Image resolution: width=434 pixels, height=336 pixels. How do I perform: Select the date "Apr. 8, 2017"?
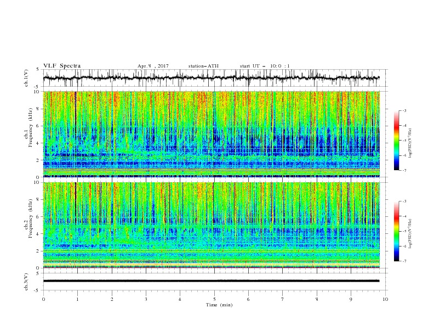coord(153,66)
